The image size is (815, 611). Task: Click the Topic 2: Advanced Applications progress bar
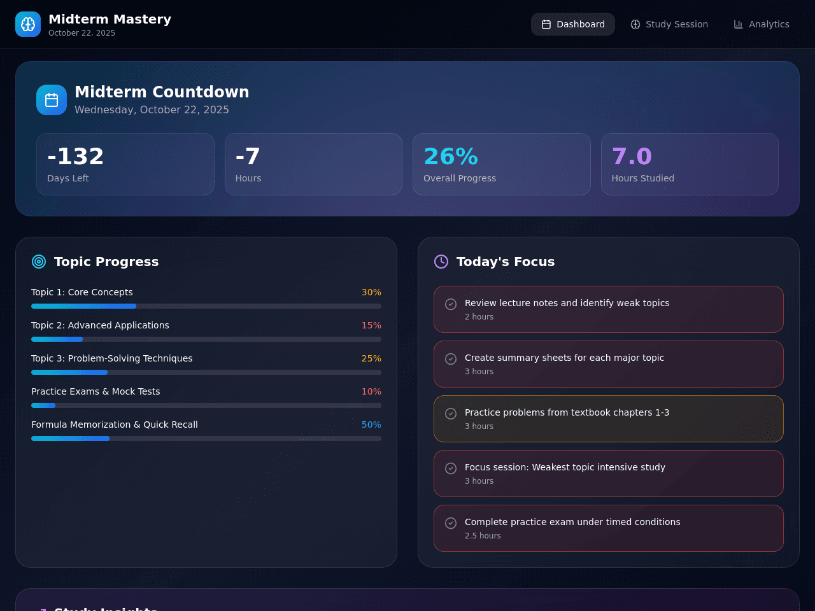point(206,339)
